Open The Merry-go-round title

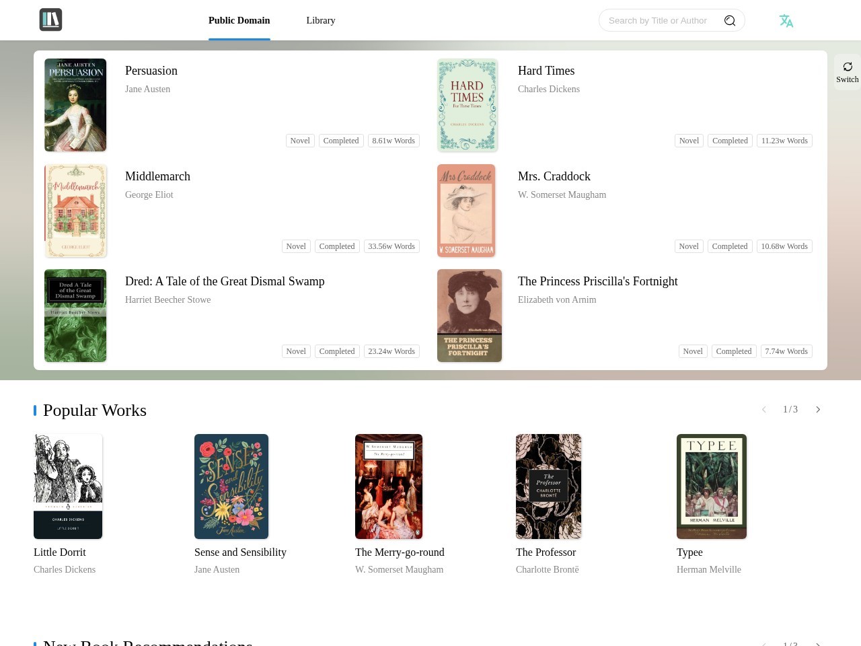click(x=400, y=552)
